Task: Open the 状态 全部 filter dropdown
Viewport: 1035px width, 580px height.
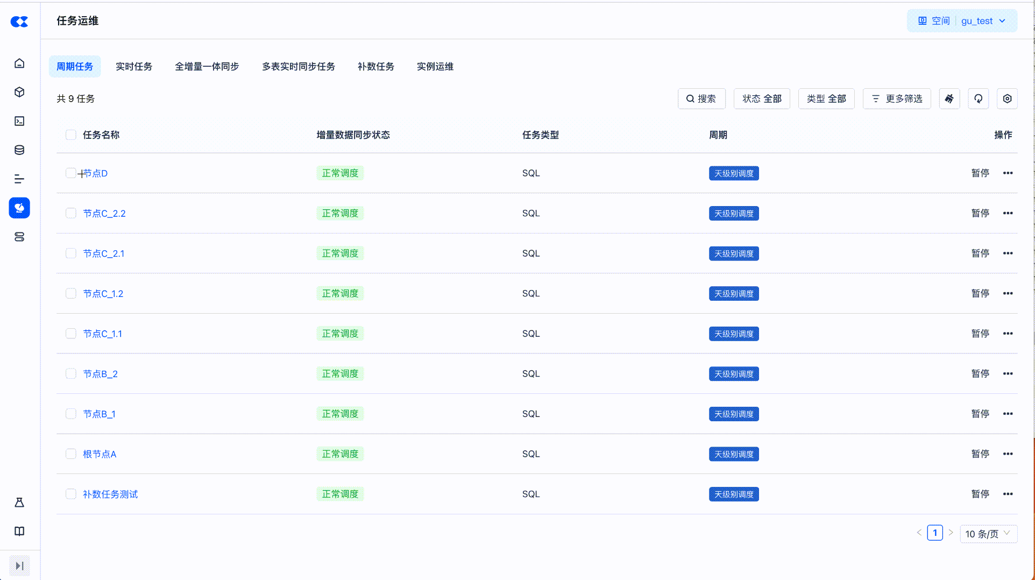Action: point(761,98)
